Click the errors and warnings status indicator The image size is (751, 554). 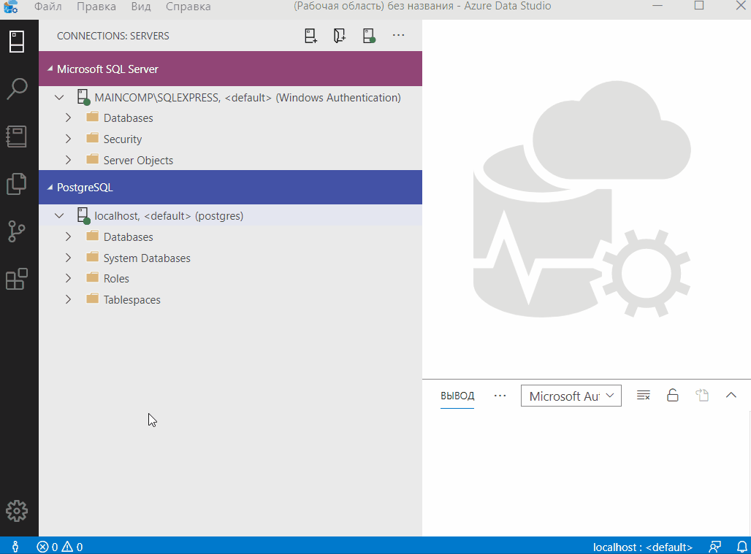[x=60, y=547]
